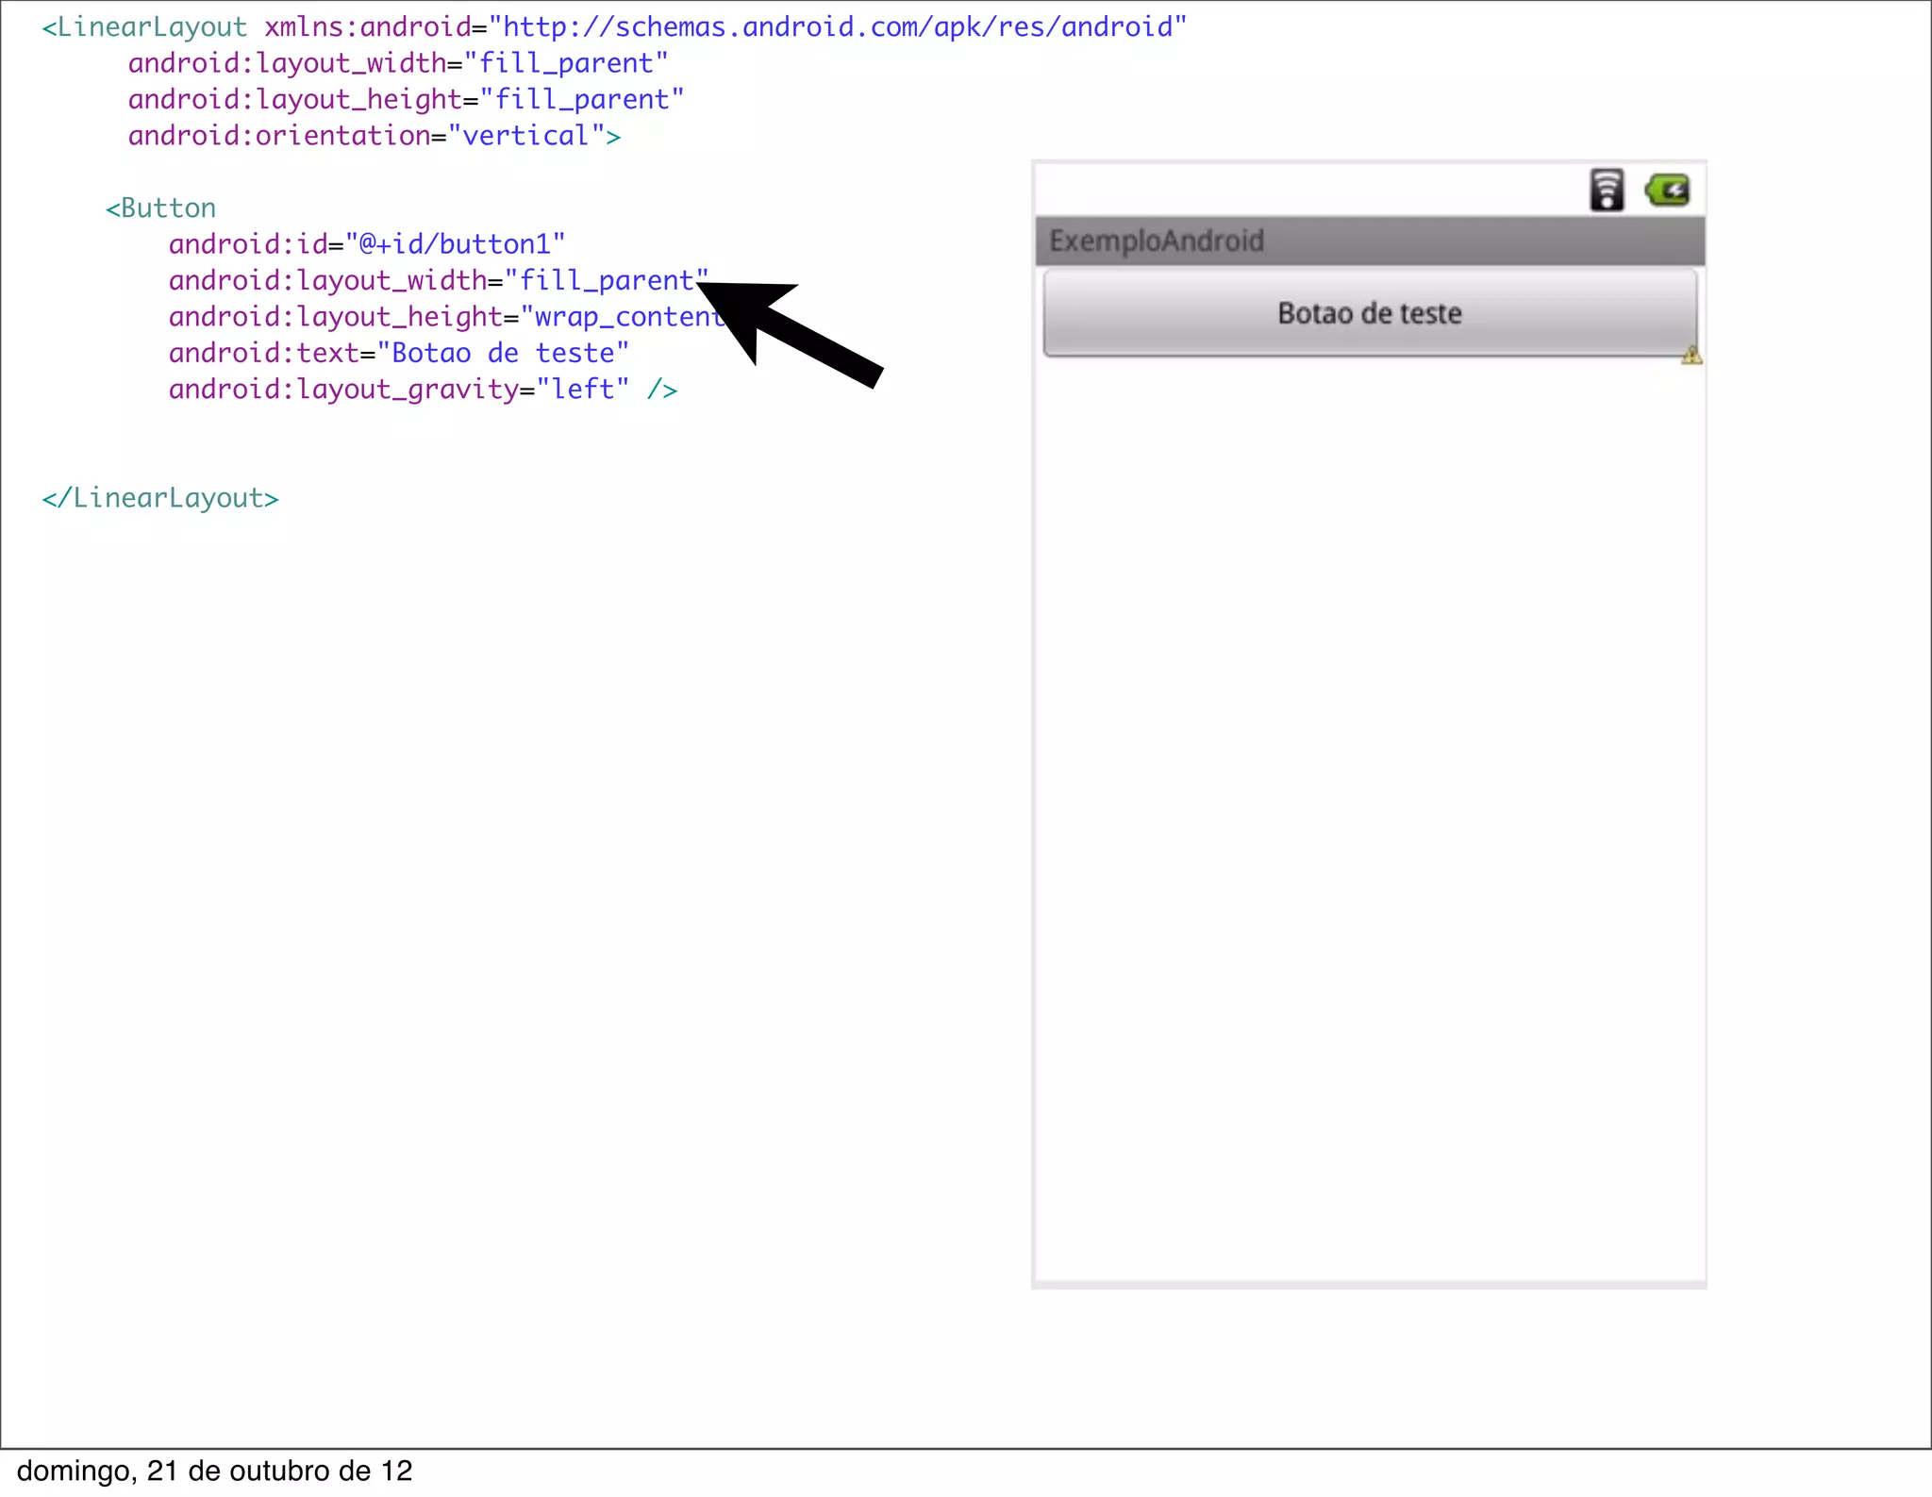Click the layout_gravity left value
The image size is (1932, 1497).
582,390
